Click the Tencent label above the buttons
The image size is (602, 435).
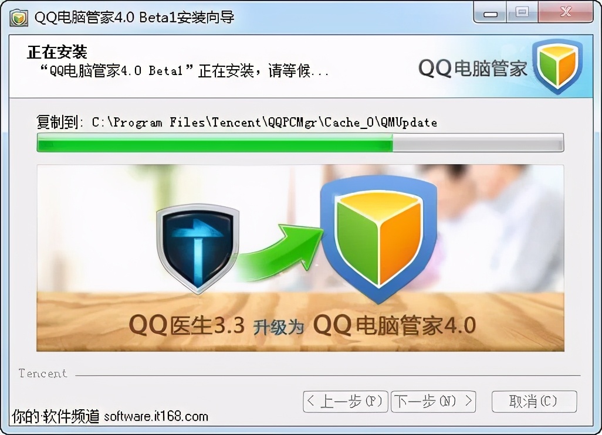coord(43,373)
